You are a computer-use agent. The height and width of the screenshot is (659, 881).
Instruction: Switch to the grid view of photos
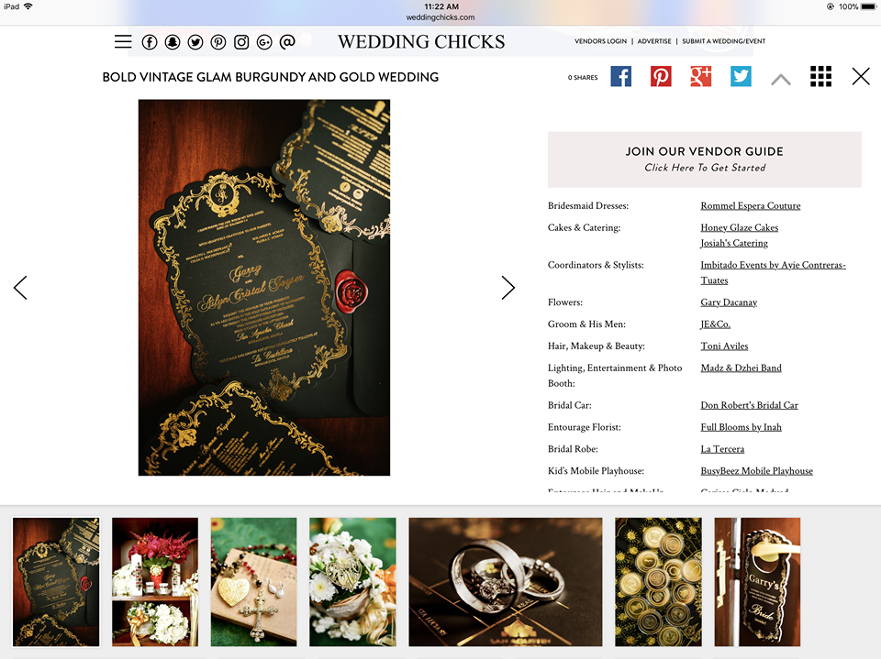tap(820, 76)
